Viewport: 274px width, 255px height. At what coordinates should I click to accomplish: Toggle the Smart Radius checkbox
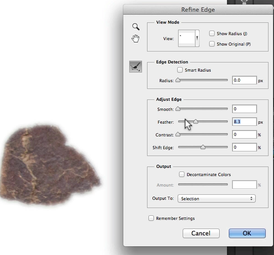pyautogui.click(x=180, y=70)
